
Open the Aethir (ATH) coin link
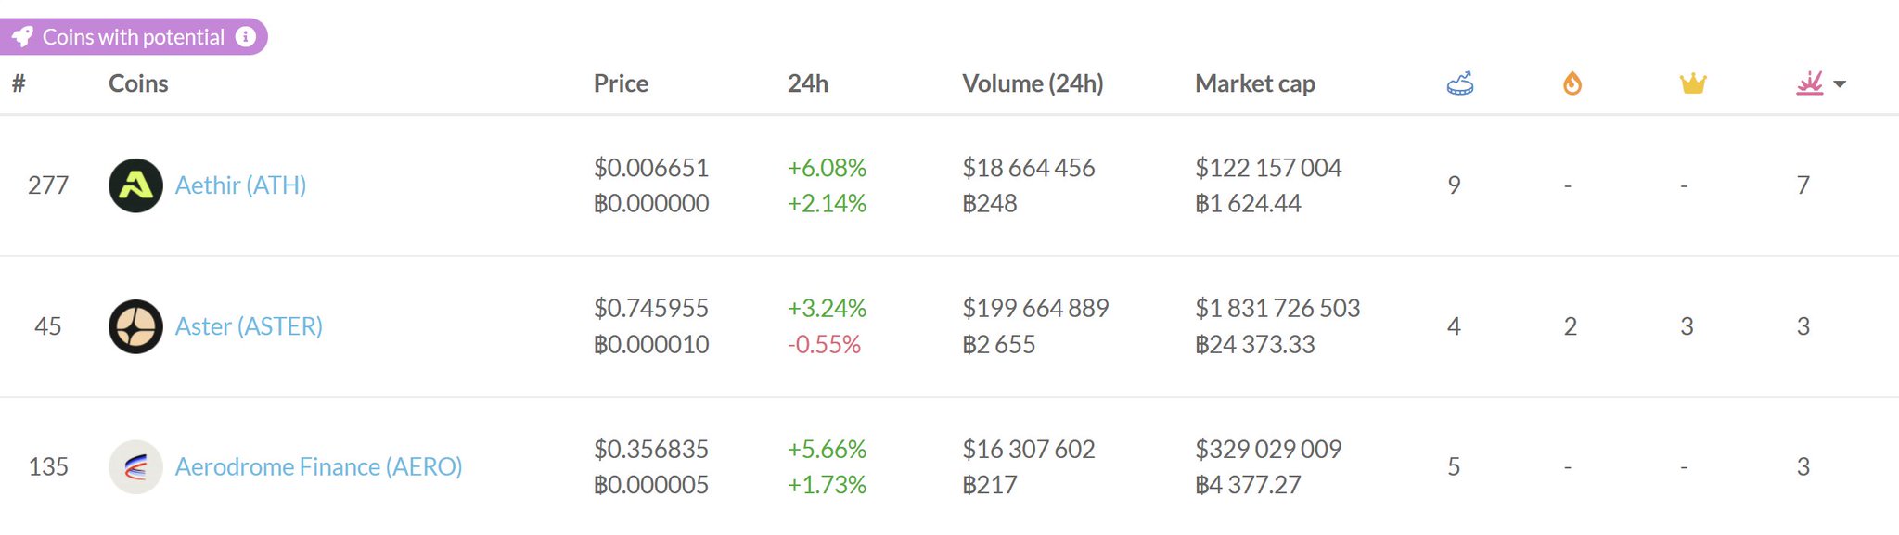point(240,185)
